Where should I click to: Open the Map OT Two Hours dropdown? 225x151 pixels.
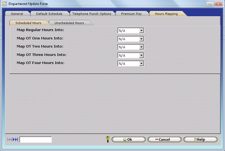141,47
